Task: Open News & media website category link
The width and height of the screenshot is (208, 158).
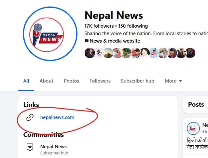Action: (x=115, y=41)
